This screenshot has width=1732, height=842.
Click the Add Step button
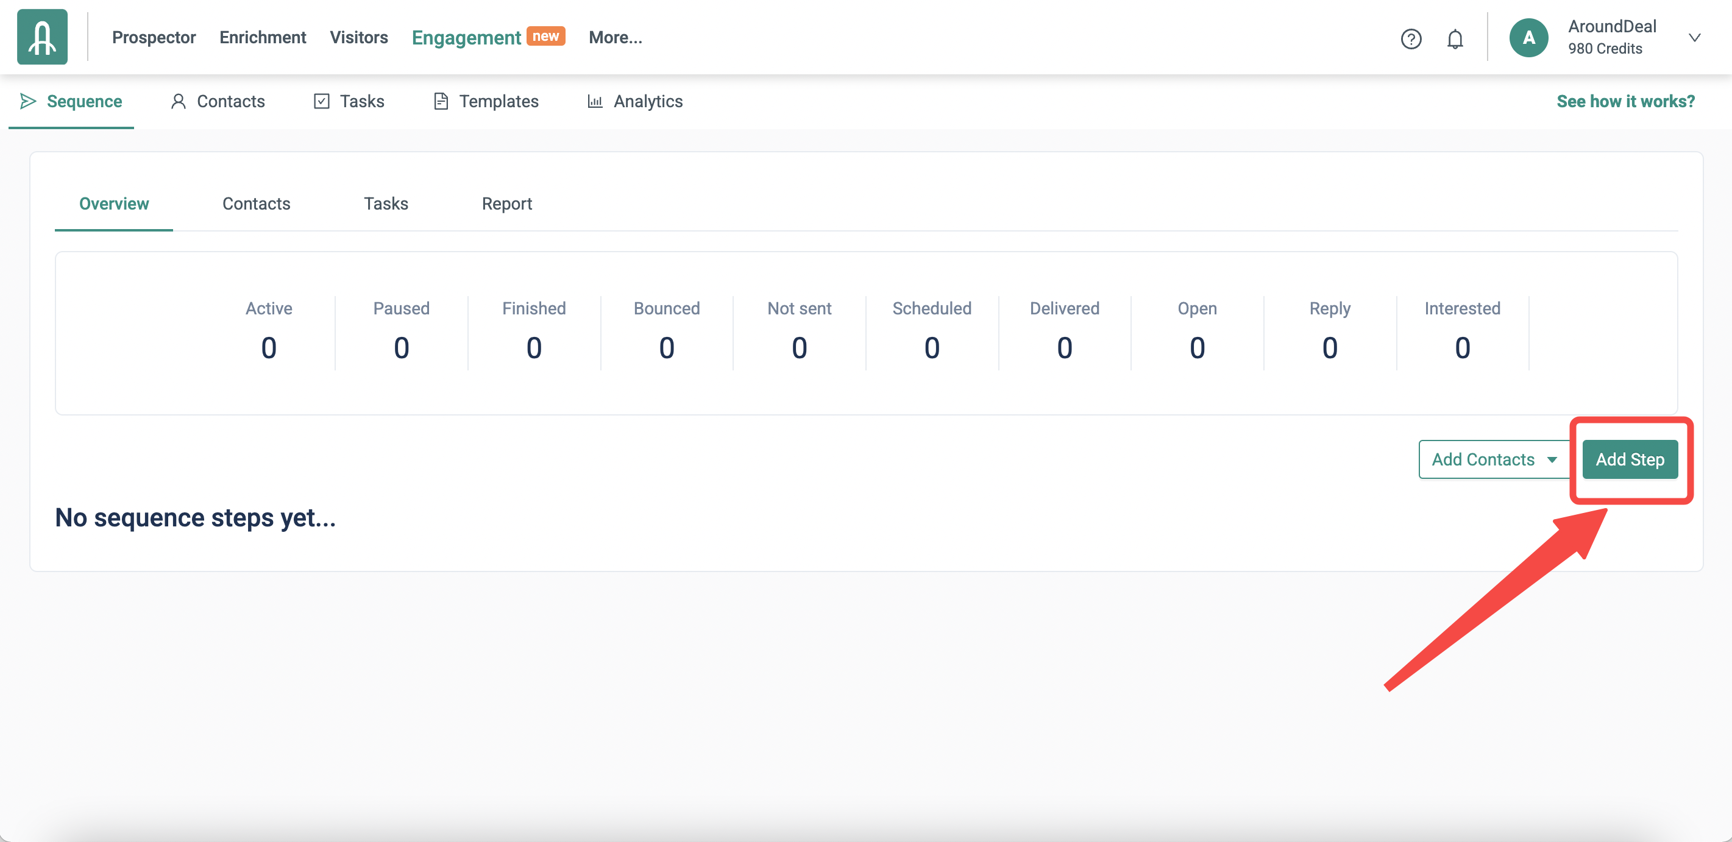point(1629,459)
